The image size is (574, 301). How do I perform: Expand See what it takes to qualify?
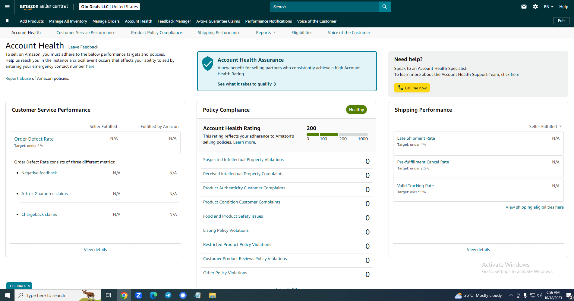click(247, 84)
